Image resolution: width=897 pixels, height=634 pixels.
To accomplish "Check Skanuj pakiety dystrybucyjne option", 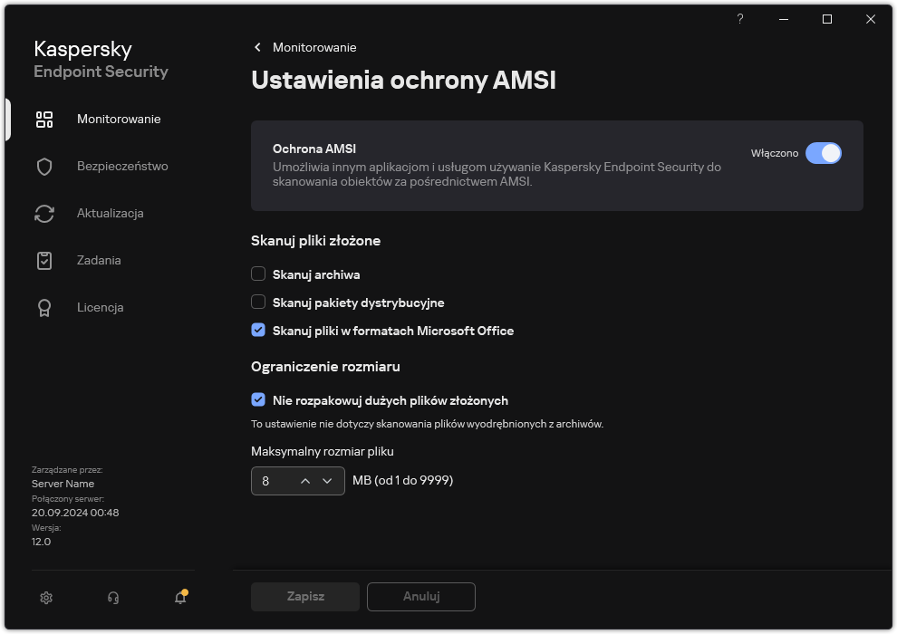I will coord(258,303).
